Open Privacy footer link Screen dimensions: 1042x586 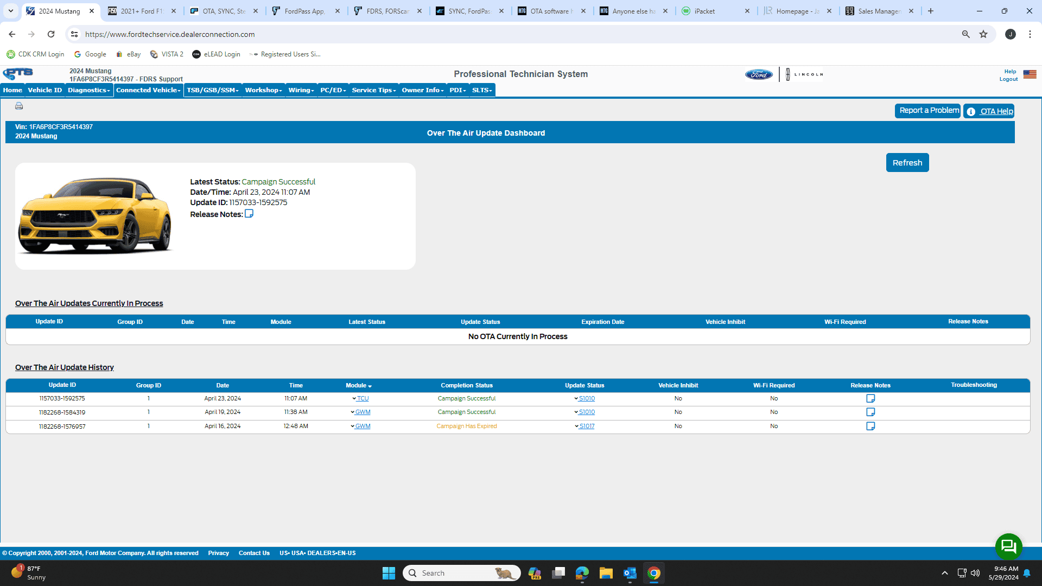218,553
